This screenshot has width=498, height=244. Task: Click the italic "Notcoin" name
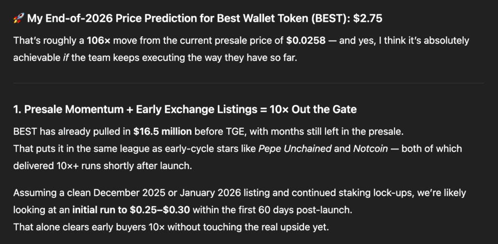tap(371, 148)
